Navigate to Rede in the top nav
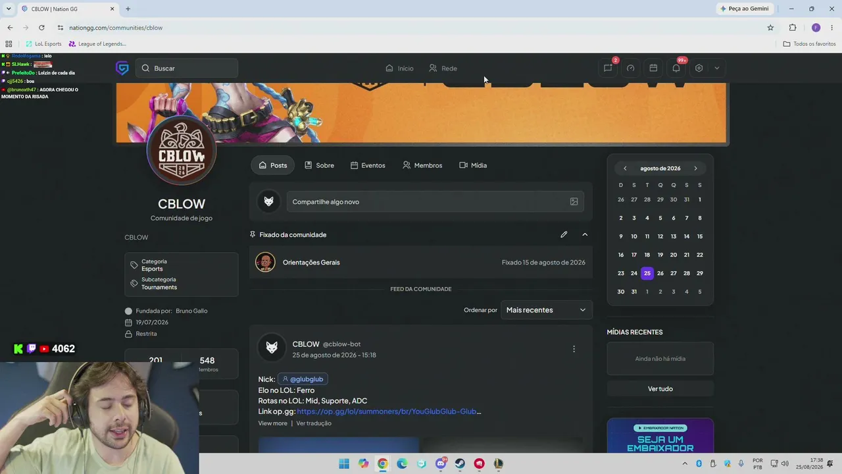 click(443, 68)
